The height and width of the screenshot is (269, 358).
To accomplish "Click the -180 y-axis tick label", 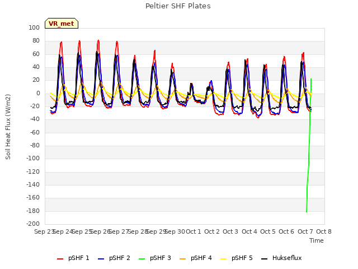I will coord(33,211).
